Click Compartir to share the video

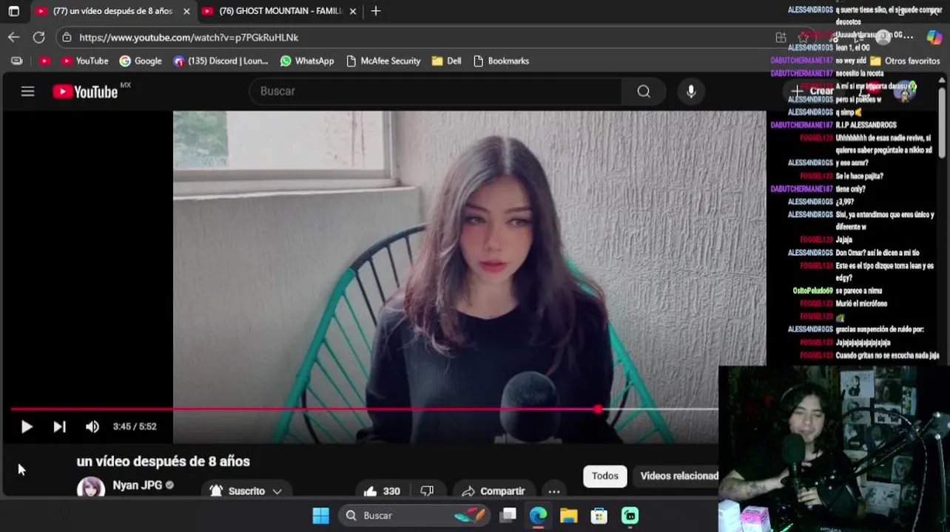click(493, 491)
